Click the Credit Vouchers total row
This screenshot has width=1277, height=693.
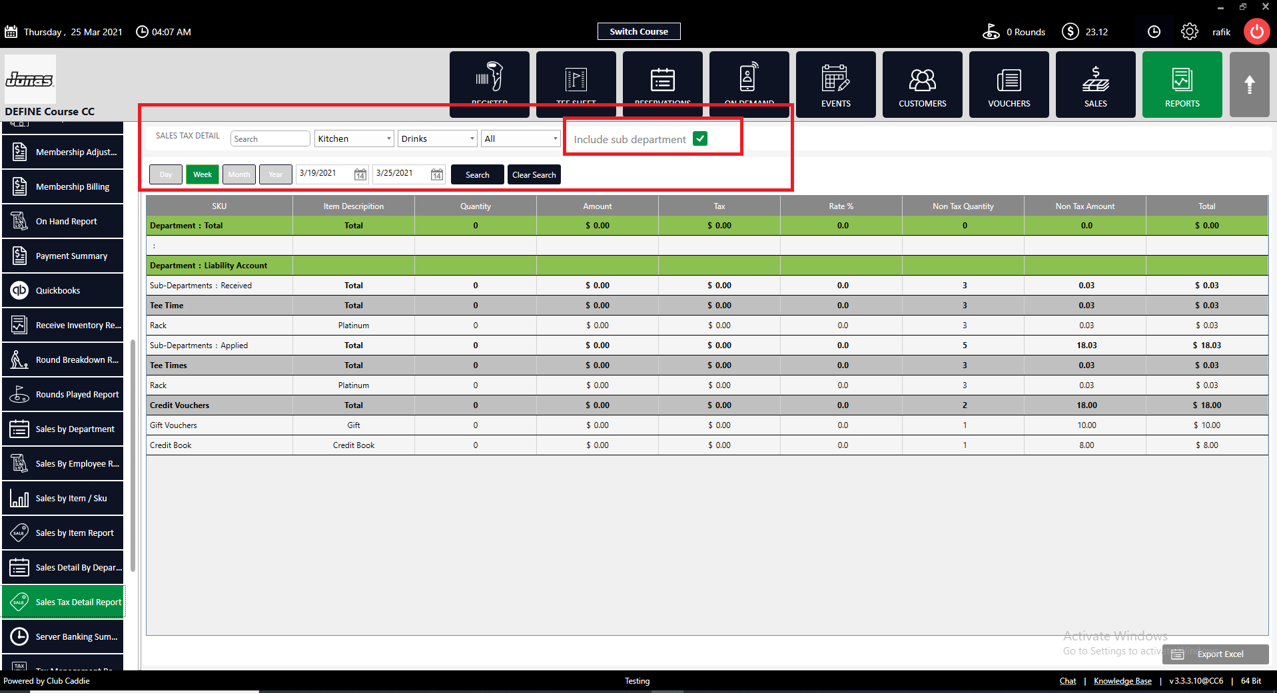707,405
